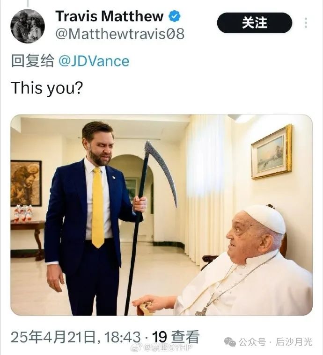
Task: Click the 关注 follow button
Action: click(254, 22)
